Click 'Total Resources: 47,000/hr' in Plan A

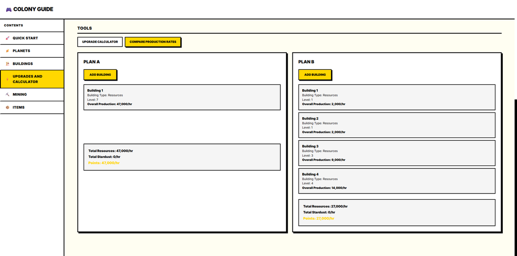coord(110,151)
